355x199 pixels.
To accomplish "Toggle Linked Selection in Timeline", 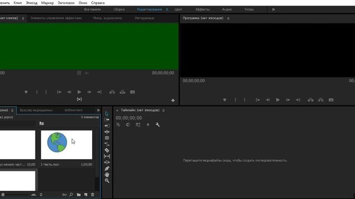I will click(x=138, y=124).
